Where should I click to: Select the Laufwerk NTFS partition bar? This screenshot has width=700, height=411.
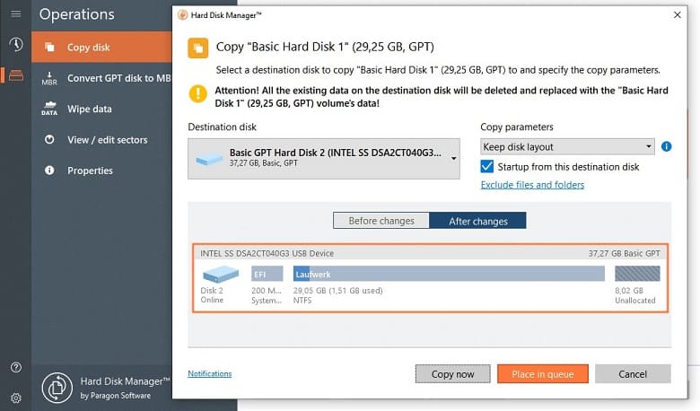(x=449, y=274)
